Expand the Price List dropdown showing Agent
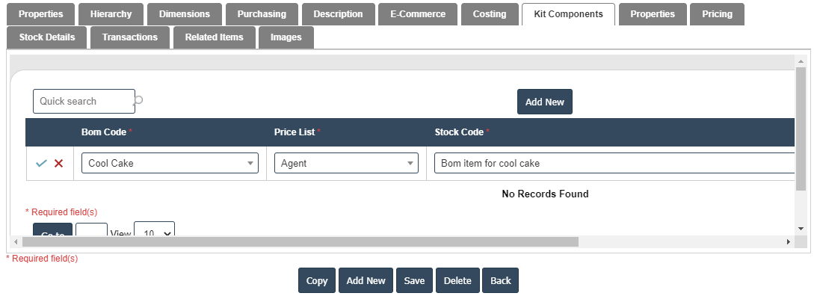820x299 pixels. tap(346, 163)
